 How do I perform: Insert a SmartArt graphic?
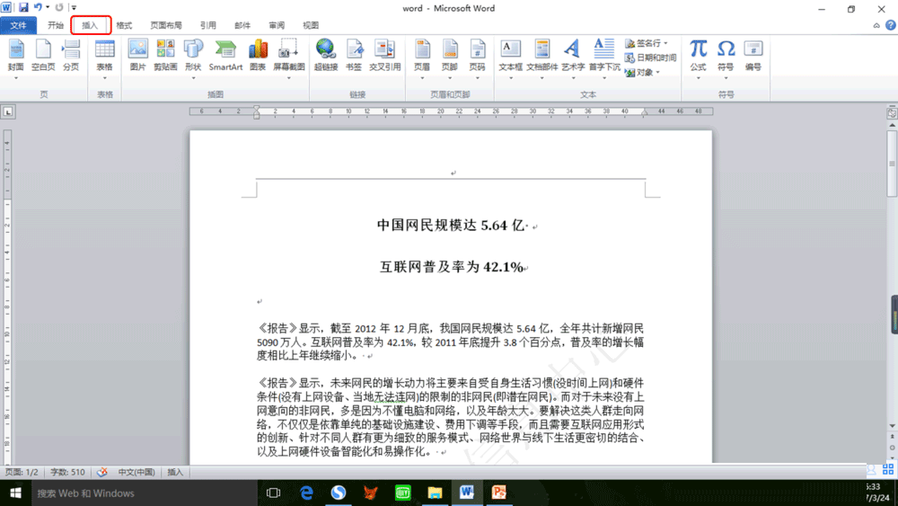tap(225, 56)
